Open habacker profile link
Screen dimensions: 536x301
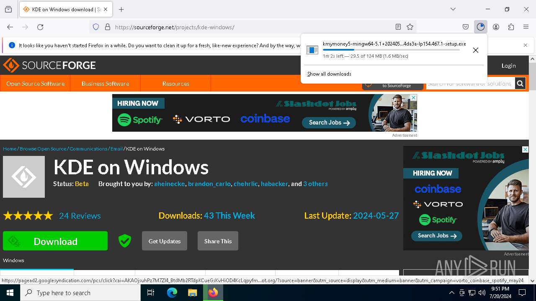[274, 184]
